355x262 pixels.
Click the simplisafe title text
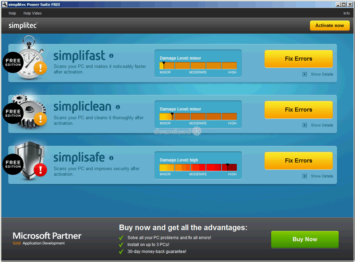[79, 158]
